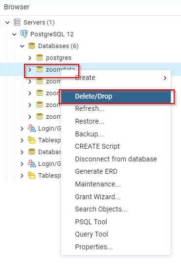The width and height of the screenshot is (181, 264).
Task: Choose Disconnect from database
Action: tap(116, 159)
